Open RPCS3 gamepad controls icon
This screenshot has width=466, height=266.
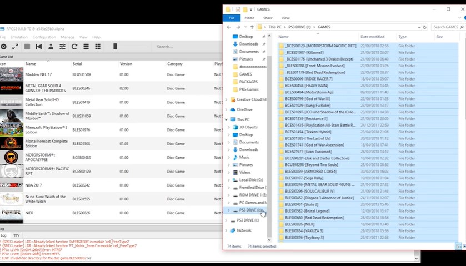tap(51, 47)
